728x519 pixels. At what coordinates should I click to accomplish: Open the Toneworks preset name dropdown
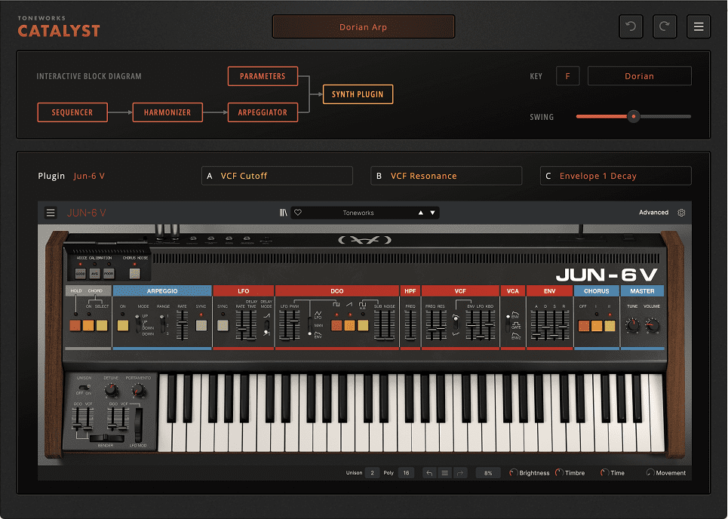[358, 213]
